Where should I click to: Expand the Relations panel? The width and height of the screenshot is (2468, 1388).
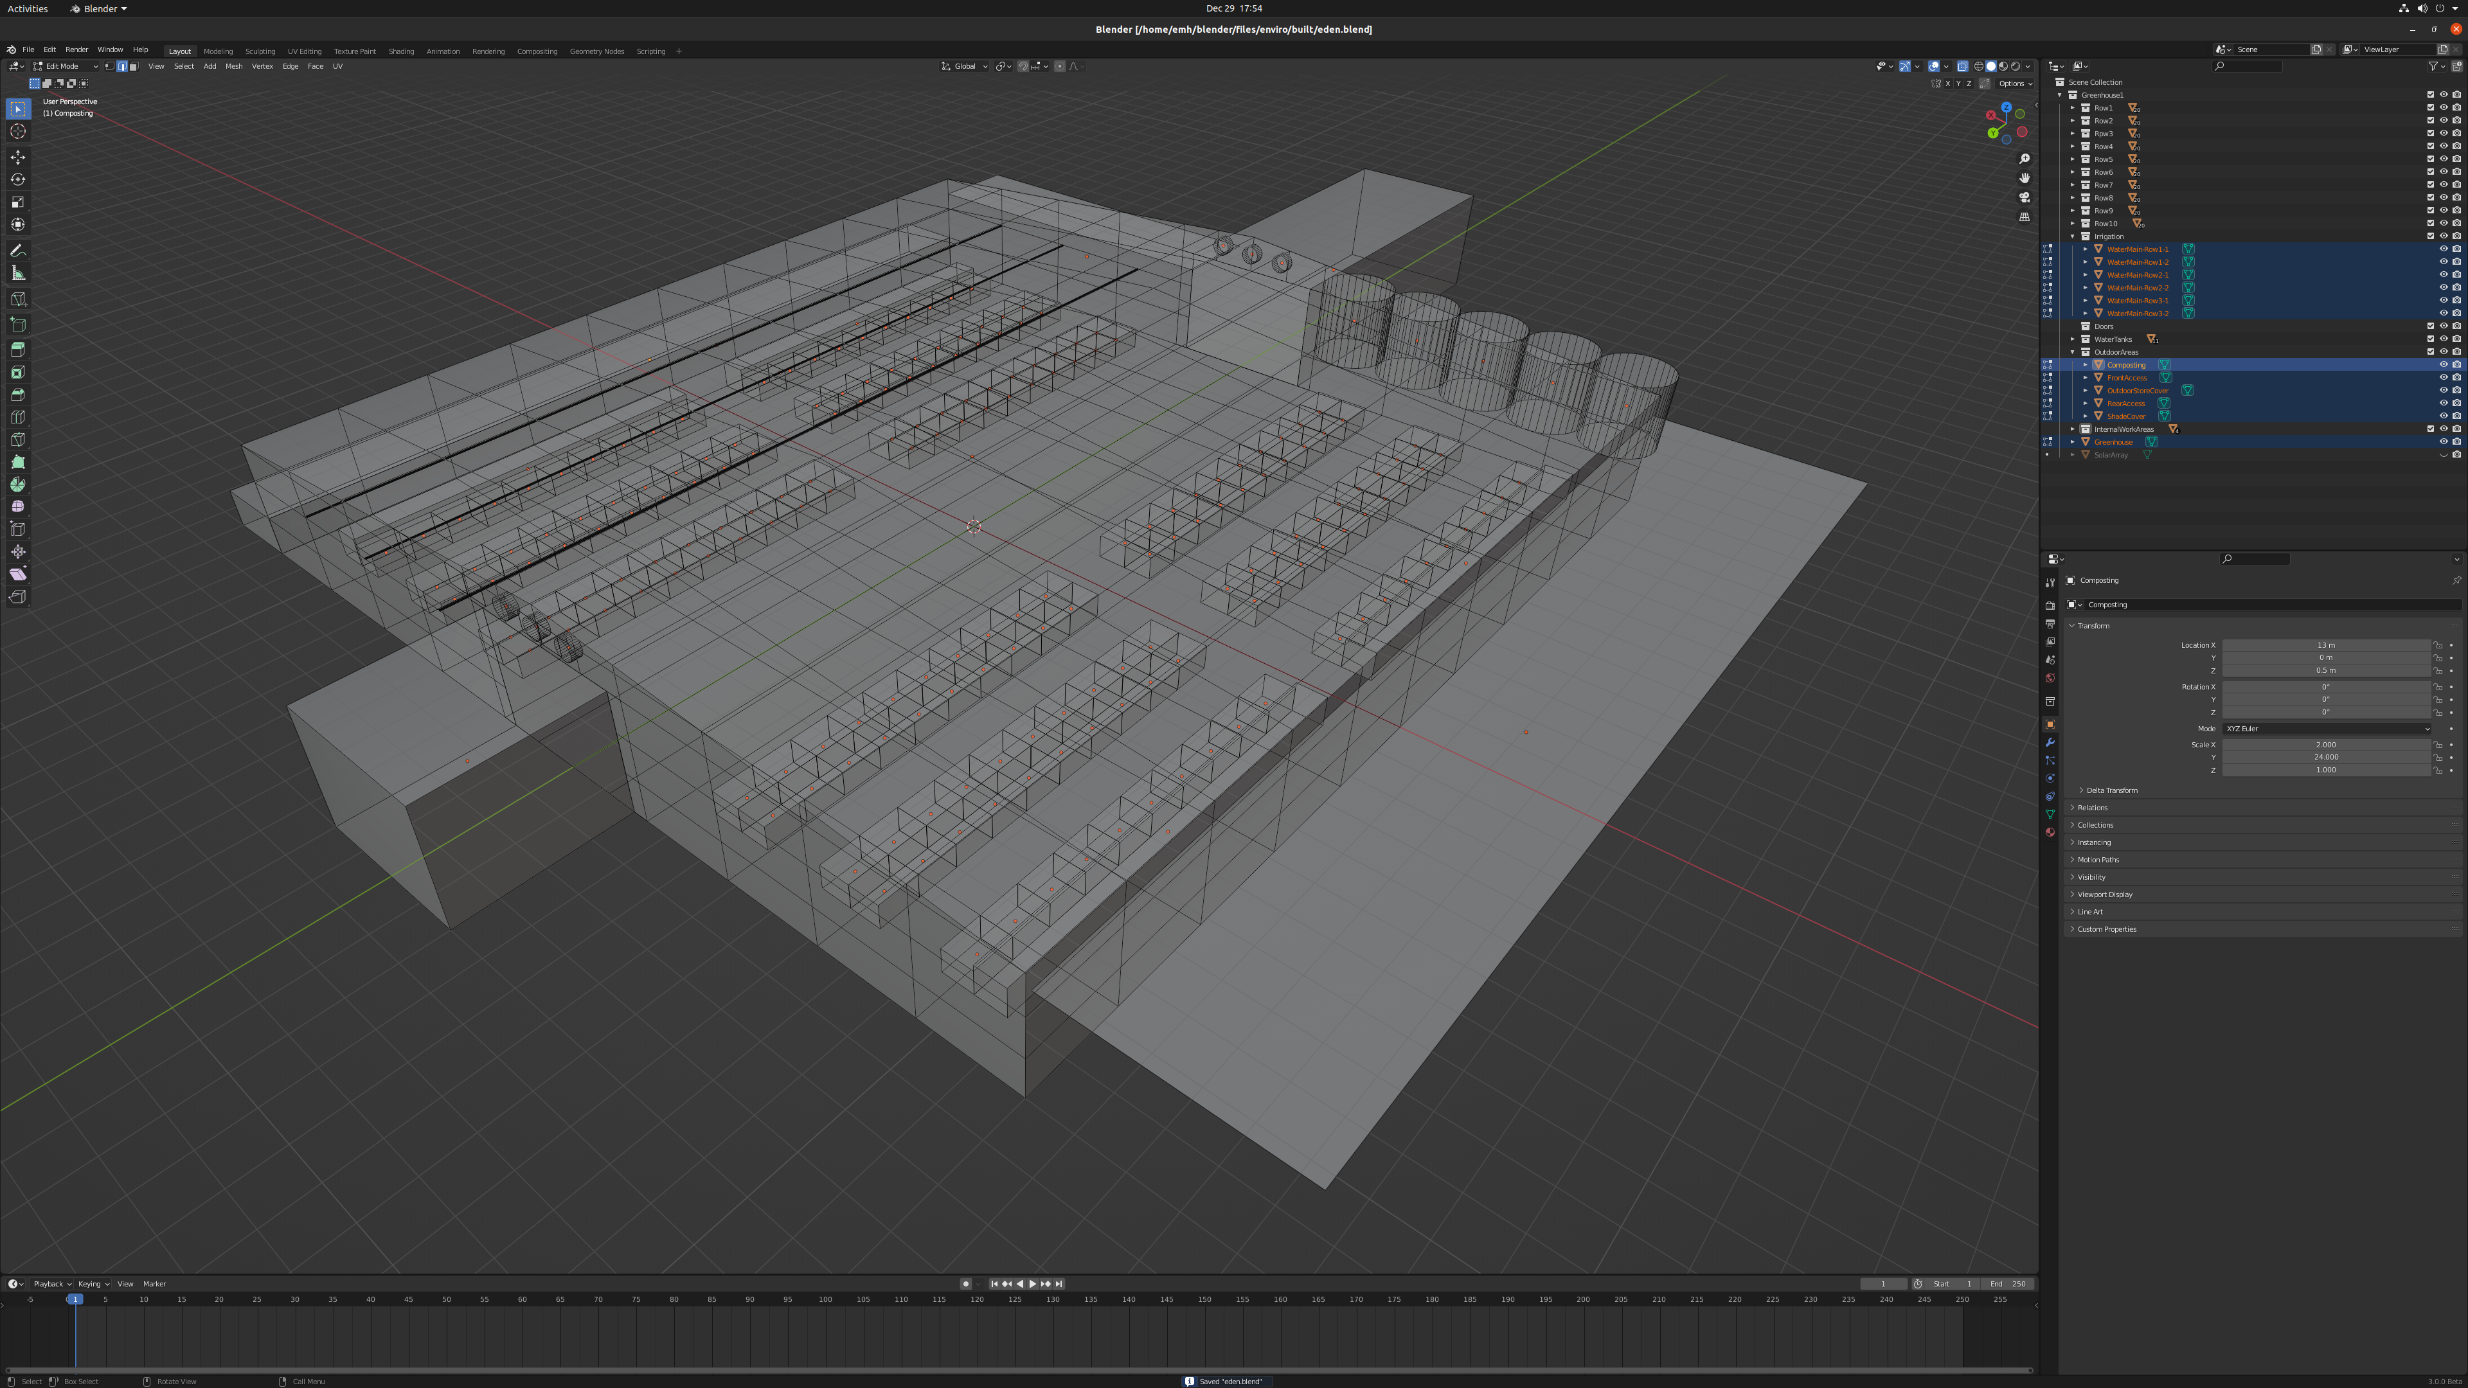pos(2091,808)
